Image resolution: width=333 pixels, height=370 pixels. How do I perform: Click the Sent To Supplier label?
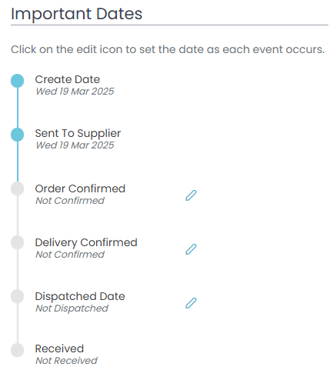point(78,134)
